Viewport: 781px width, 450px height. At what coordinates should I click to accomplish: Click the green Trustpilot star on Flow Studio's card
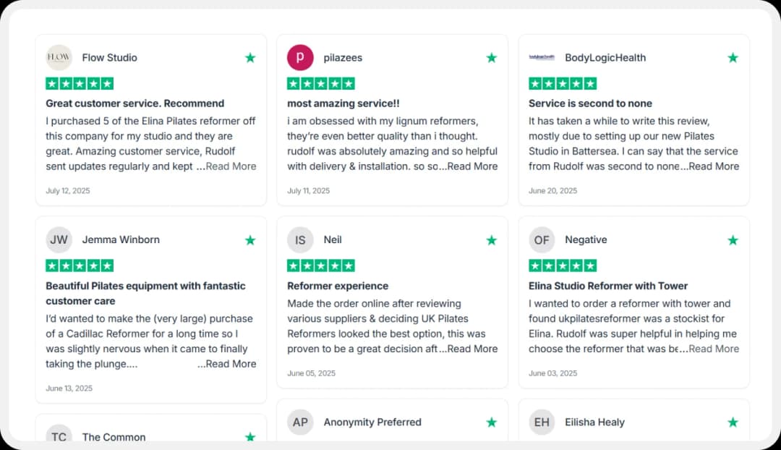250,57
